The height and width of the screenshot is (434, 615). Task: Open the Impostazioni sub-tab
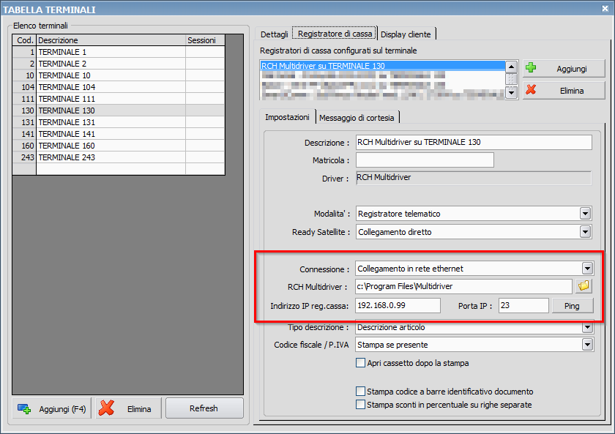coord(287,117)
